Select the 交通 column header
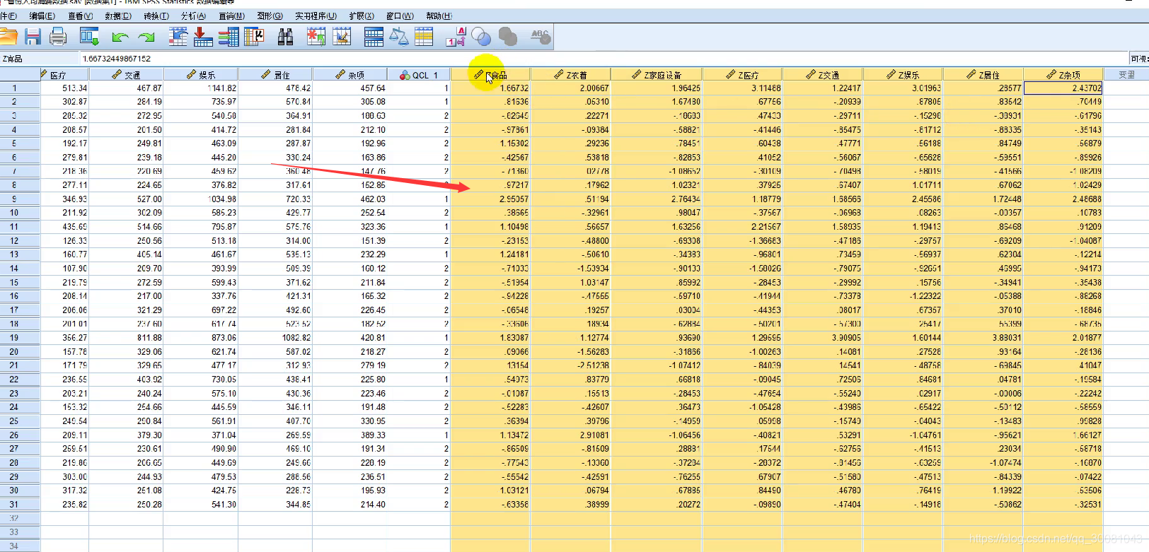The height and width of the screenshot is (552, 1149). click(126, 74)
